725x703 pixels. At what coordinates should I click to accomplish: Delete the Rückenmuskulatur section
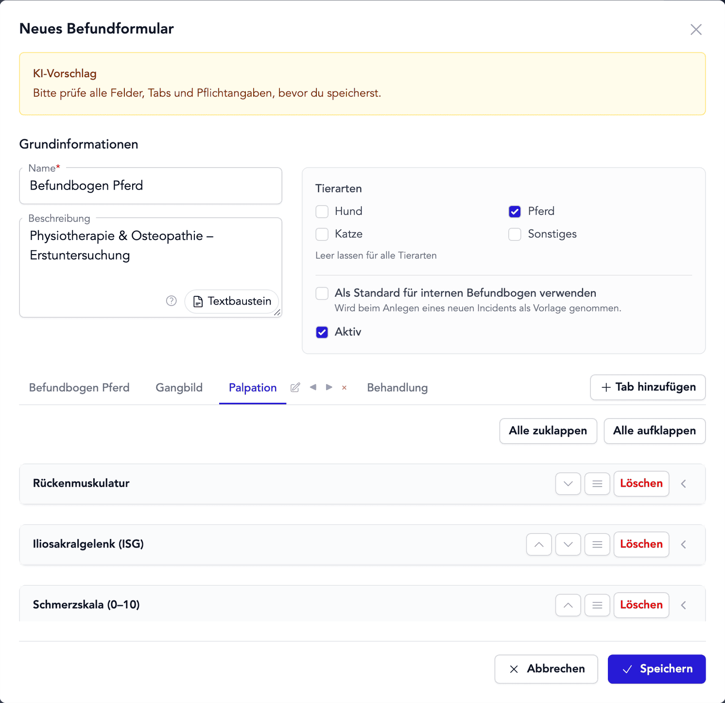click(641, 483)
